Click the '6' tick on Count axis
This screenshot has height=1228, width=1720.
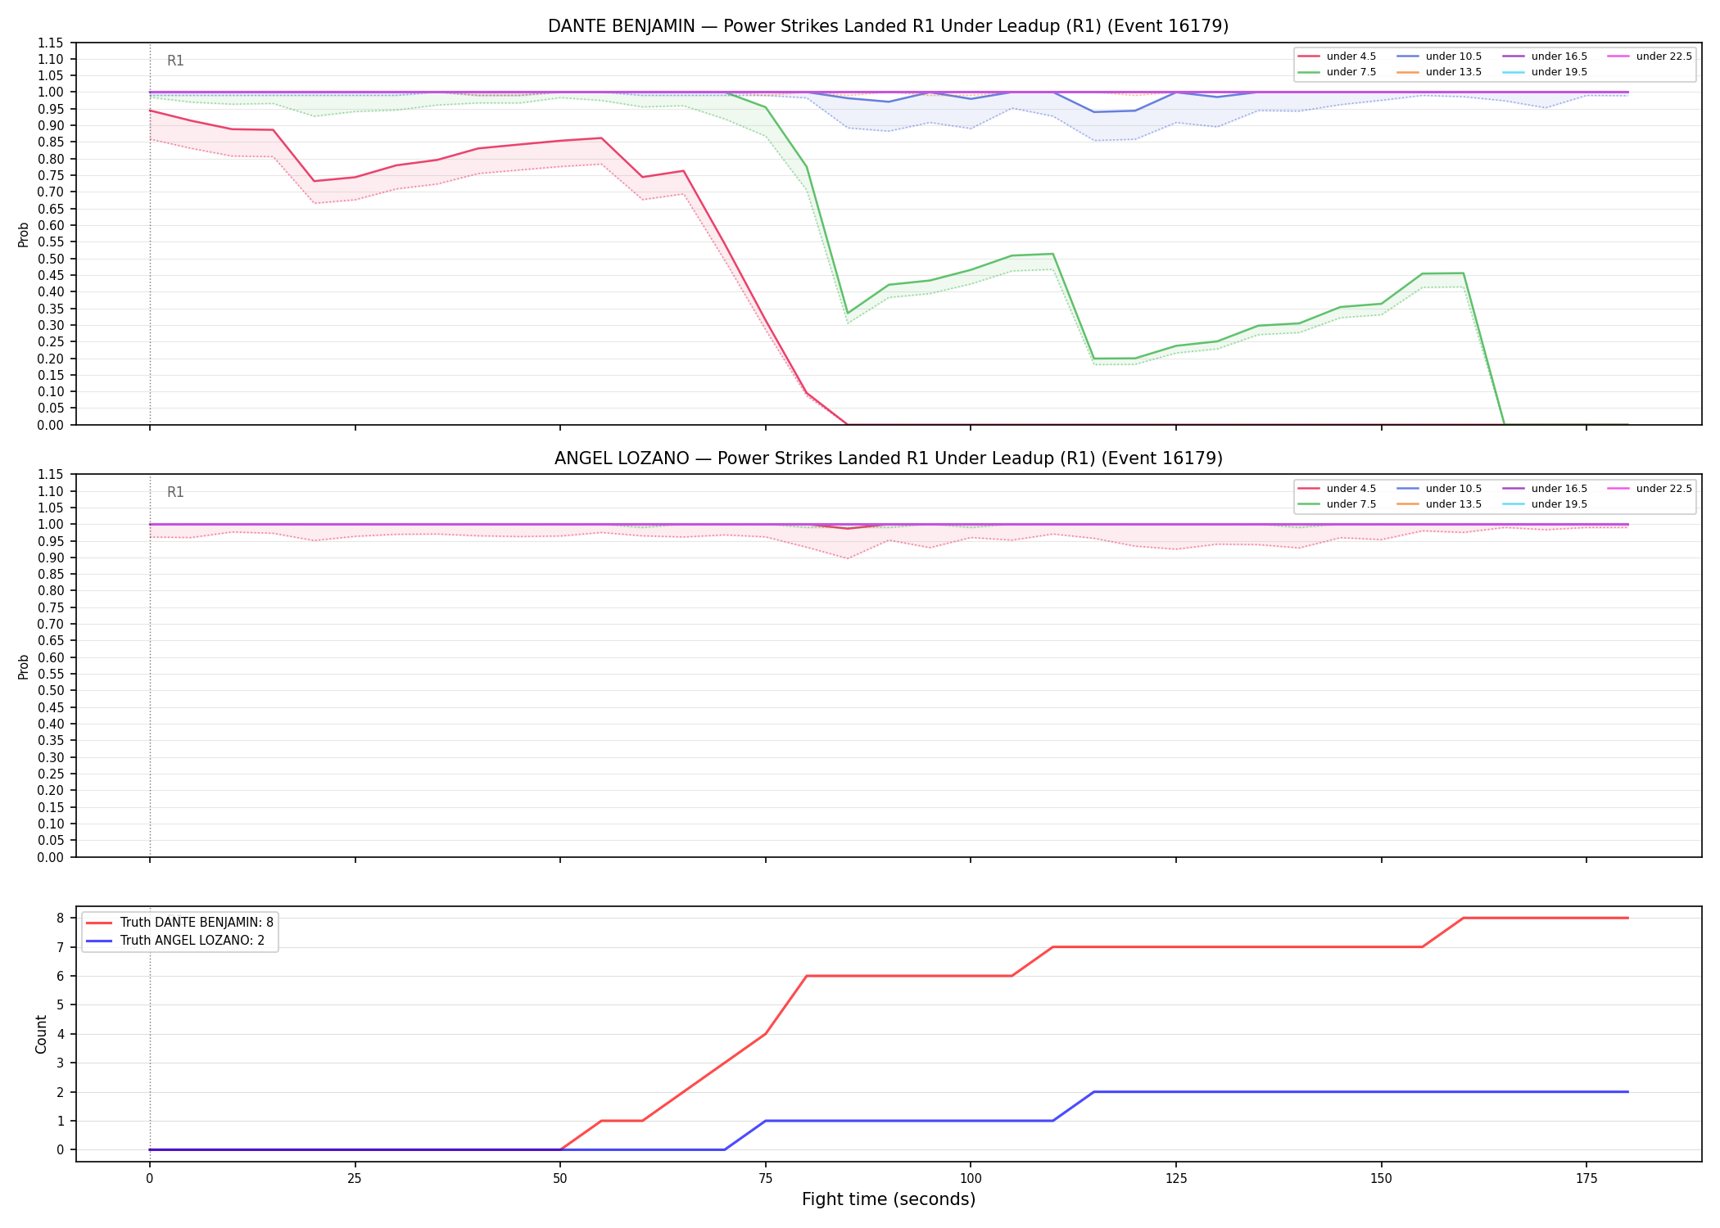tap(60, 976)
